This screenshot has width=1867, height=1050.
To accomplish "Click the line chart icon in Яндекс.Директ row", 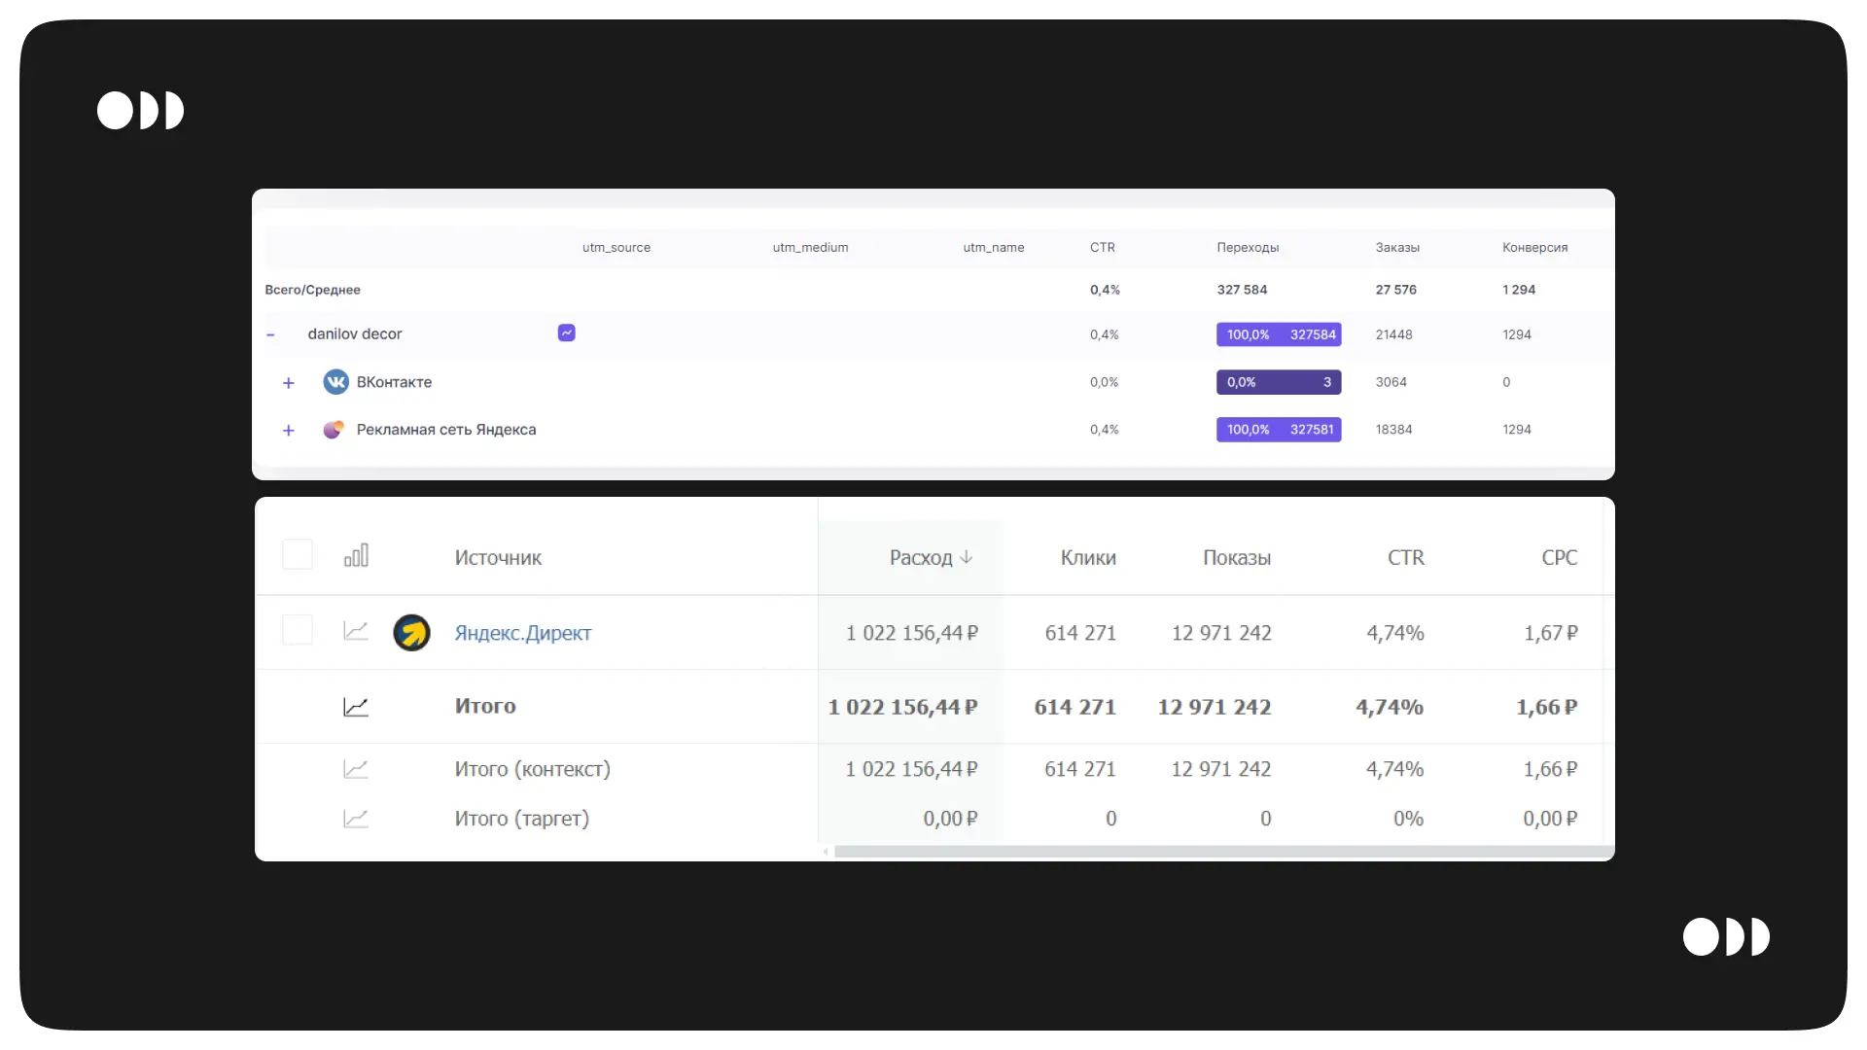I will pyautogui.click(x=356, y=632).
